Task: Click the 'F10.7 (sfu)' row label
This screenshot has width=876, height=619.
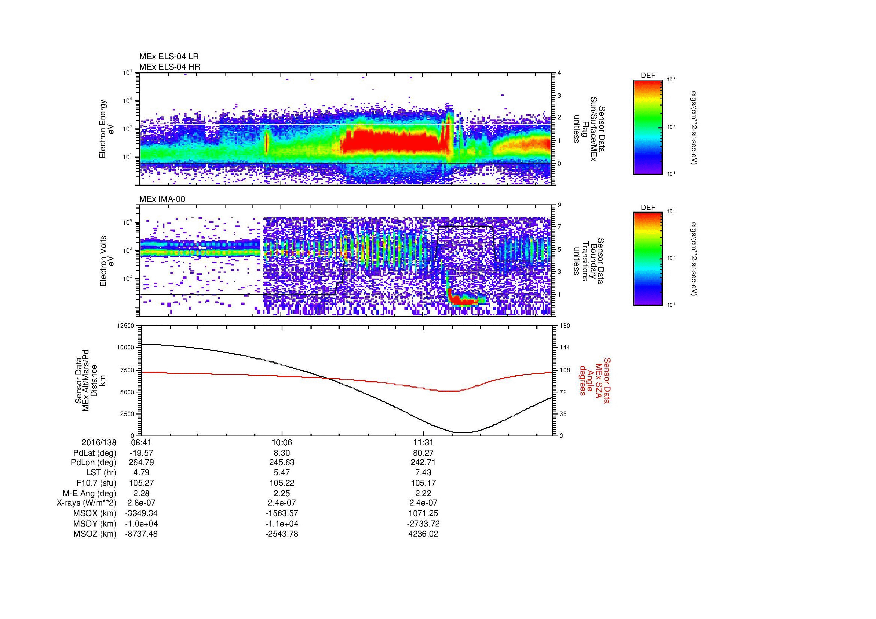Action: [x=96, y=483]
